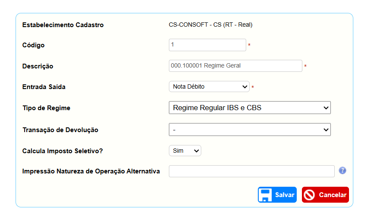Screen dimensions: 368x216
Task: Click the Descrição field with Regime Geral
Action: point(235,66)
